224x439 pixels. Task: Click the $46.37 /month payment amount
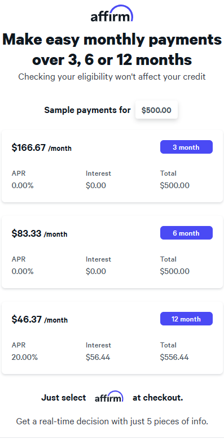pyautogui.click(x=39, y=319)
